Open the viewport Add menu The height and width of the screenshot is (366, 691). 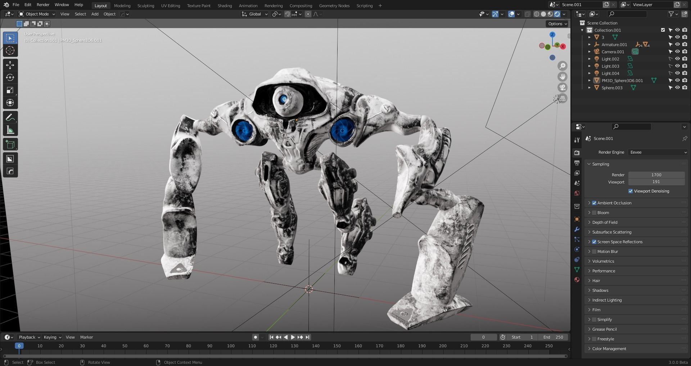[95, 14]
